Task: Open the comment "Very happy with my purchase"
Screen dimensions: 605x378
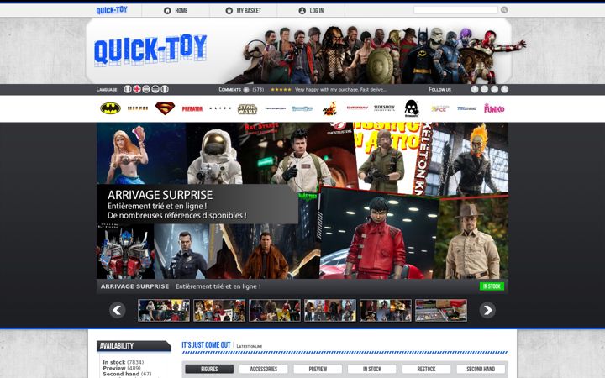Action: pos(340,90)
